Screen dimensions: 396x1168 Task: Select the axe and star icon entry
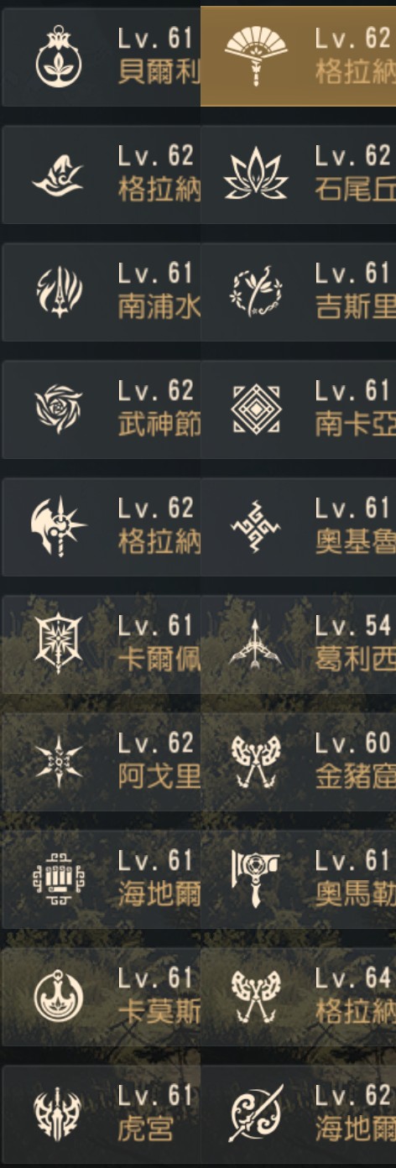point(101,527)
